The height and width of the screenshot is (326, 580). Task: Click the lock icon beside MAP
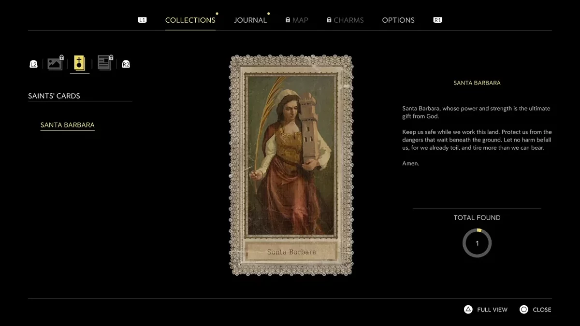(x=288, y=20)
